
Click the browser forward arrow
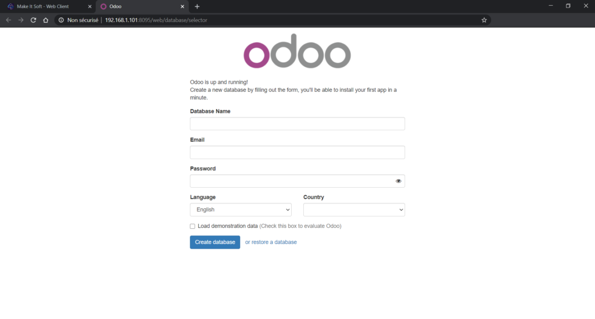[x=21, y=20]
